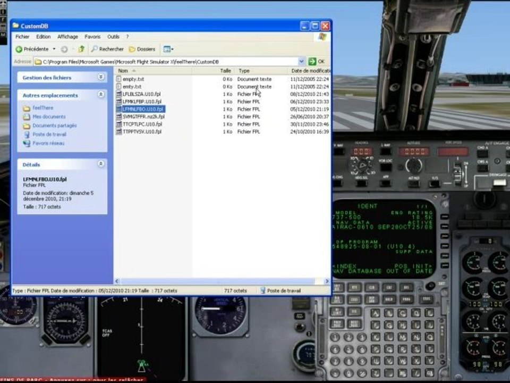
Task: Click the CMD A autopilot engage button
Action: 482,153
